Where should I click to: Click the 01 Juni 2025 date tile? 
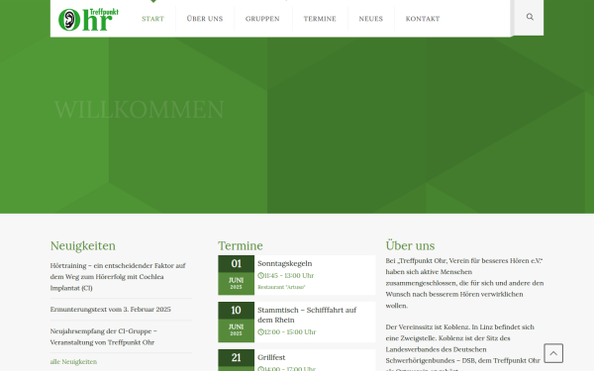tap(236, 275)
